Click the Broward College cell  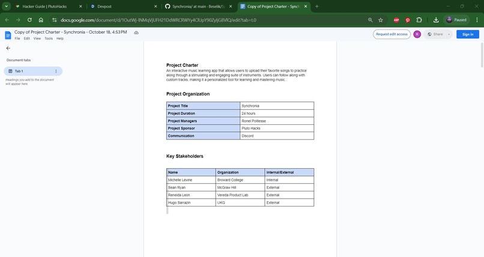click(240, 180)
